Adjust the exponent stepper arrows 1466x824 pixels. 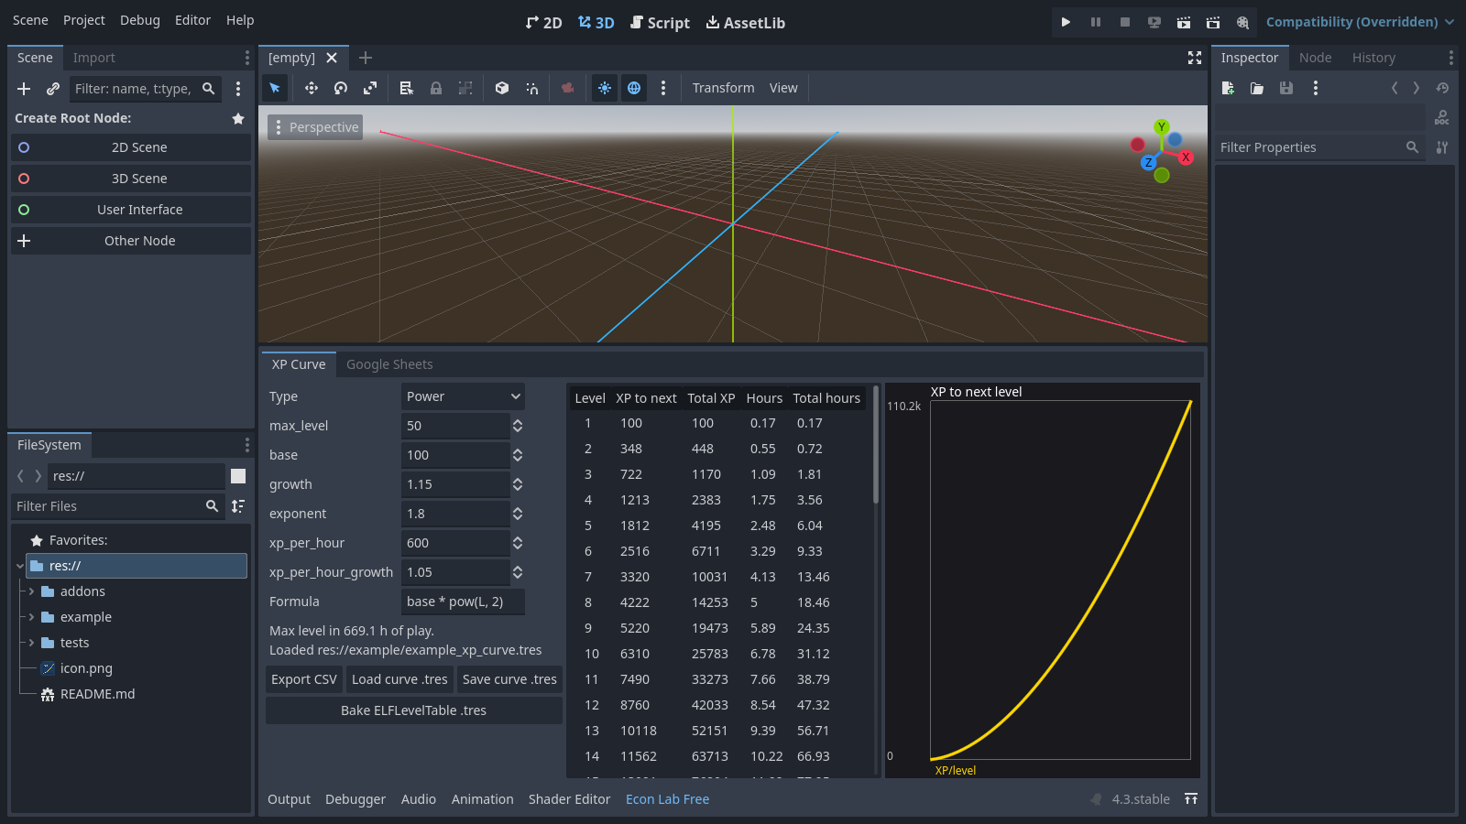518,514
